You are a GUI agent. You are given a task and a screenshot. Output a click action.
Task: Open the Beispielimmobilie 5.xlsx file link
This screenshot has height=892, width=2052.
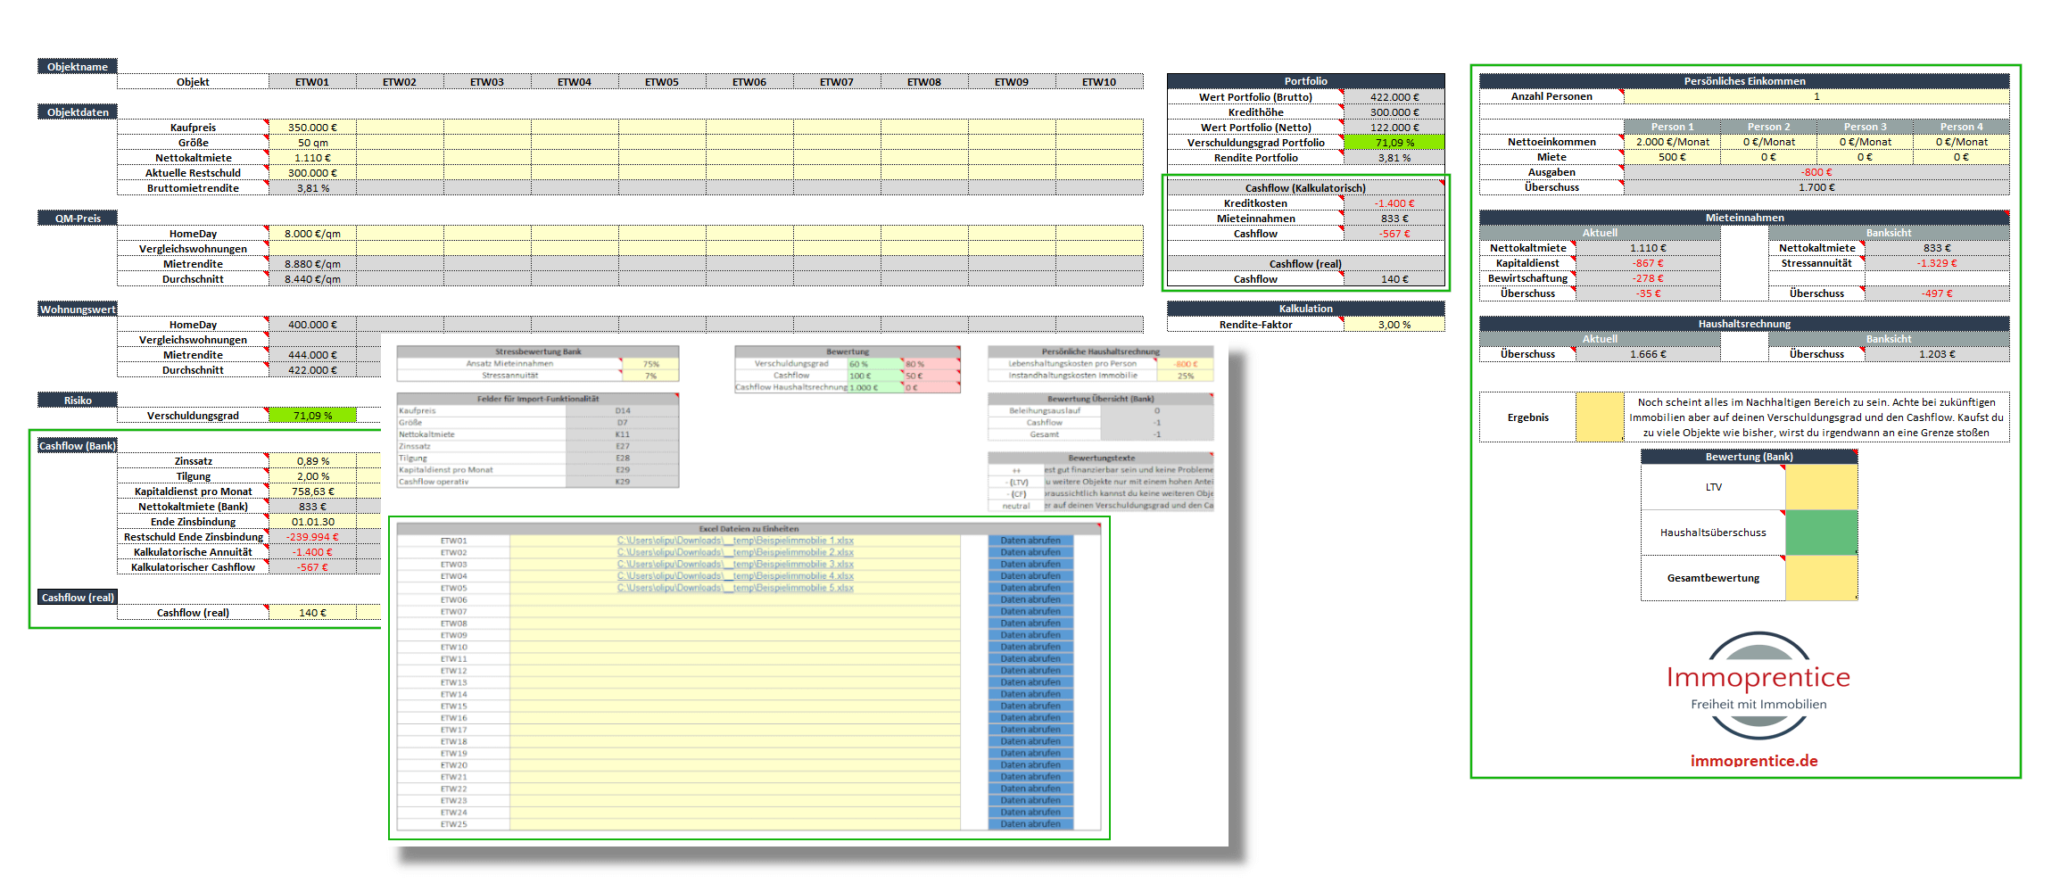pos(735,588)
